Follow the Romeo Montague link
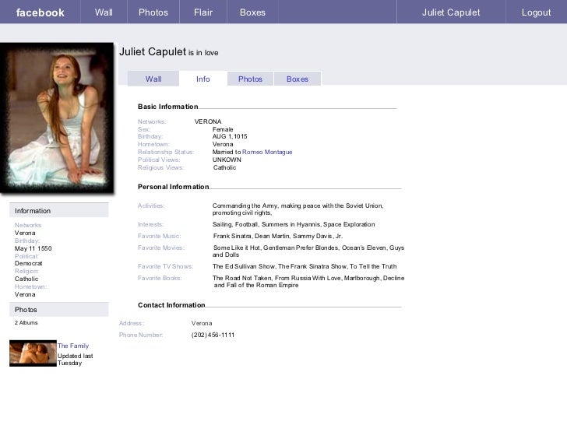The width and height of the screenshot is (567, 425). click(x=267, y=152)
